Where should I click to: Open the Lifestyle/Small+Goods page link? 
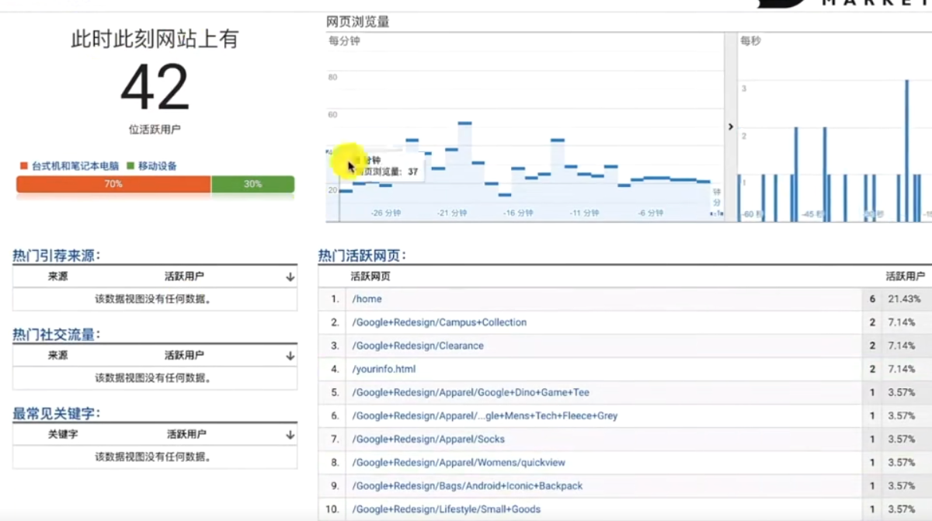pos(446,509)
